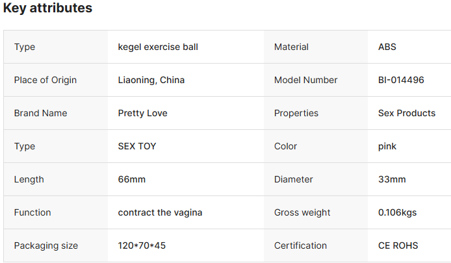The image size is (451, 263).
Task: Click the Place of Origin label
Action: click(45, 80)
